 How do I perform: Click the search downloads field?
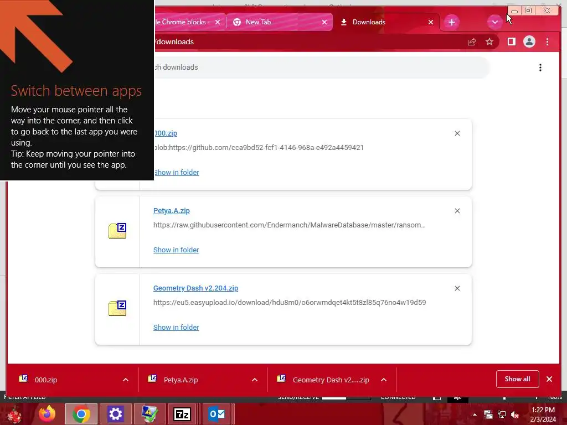tap(322, 68)
